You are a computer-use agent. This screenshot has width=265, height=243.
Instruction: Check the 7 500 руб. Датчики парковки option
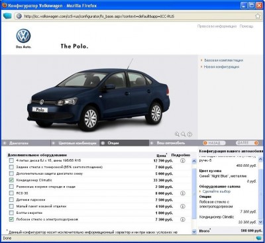point(11,200)
